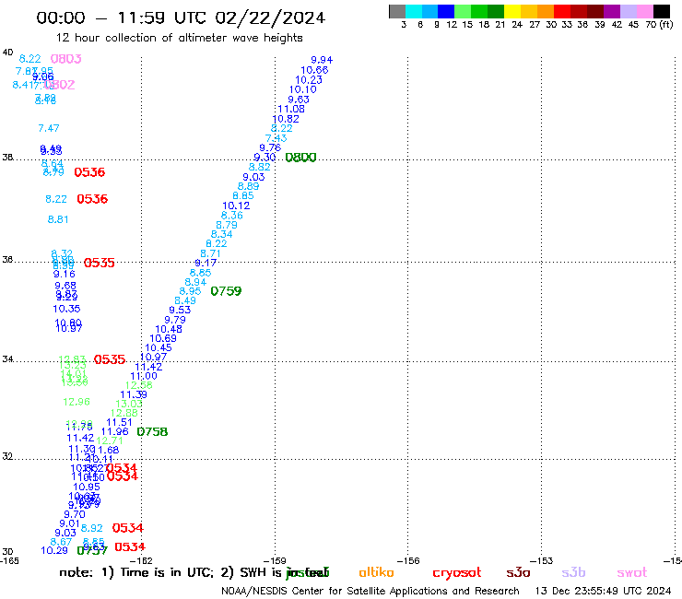682x599 pixels.
Task: Select the s3a satellite legend label
Action: click(x=518, y=572)
